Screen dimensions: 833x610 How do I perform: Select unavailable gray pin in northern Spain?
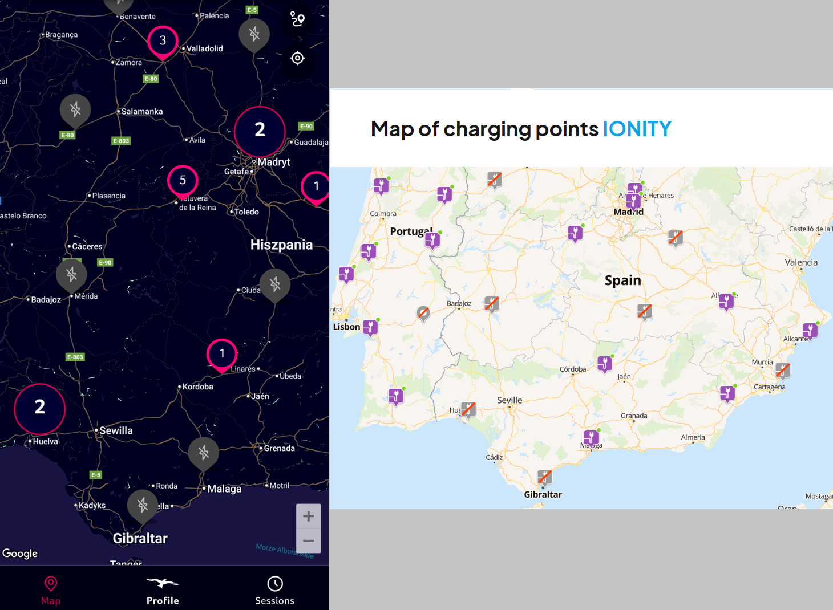point(495,180)
